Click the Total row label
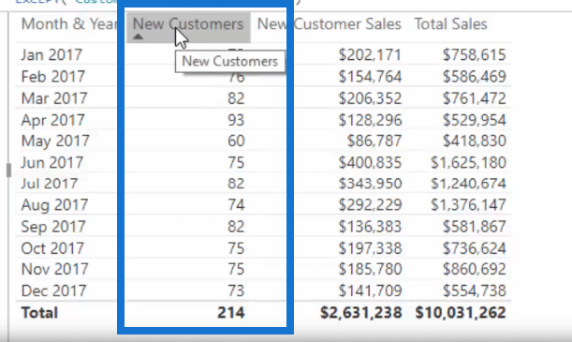Viewport: 572px width, 342px height. pos(39,313)
